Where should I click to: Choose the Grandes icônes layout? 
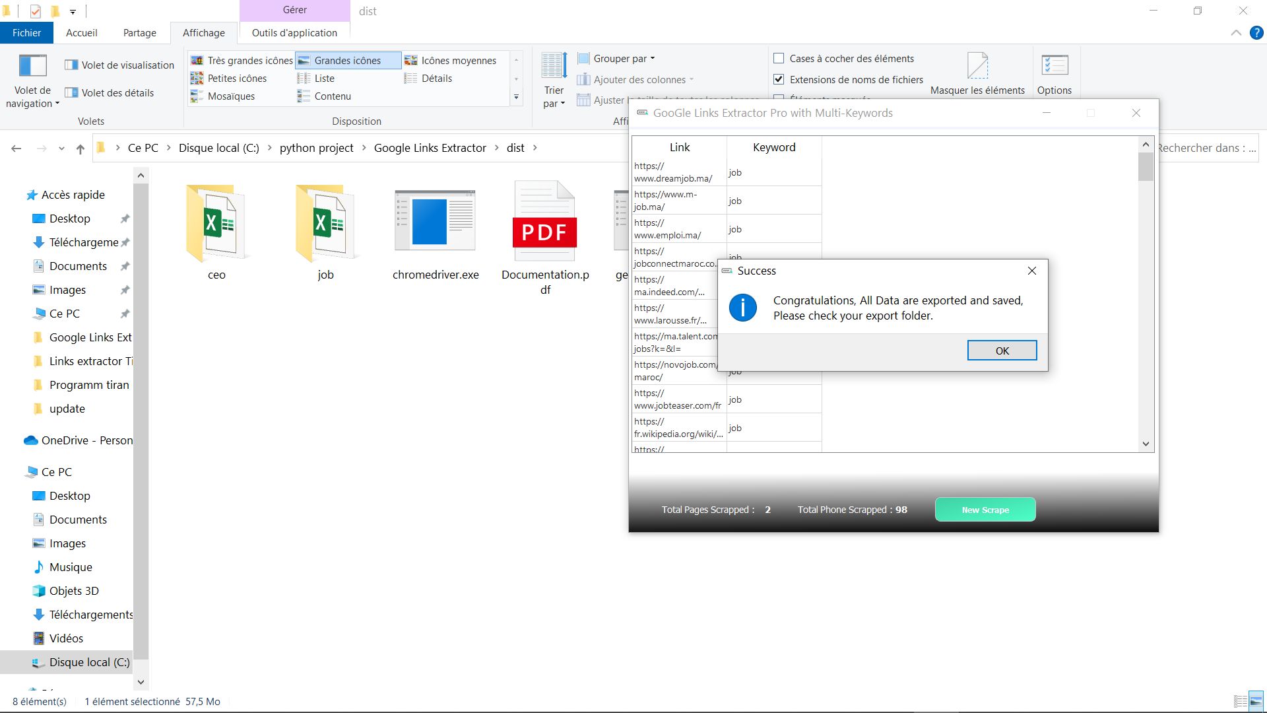point(348,60)
